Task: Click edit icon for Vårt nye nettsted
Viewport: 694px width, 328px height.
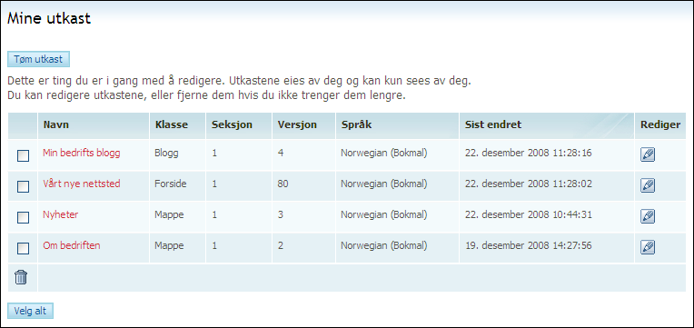Action: 648,185
